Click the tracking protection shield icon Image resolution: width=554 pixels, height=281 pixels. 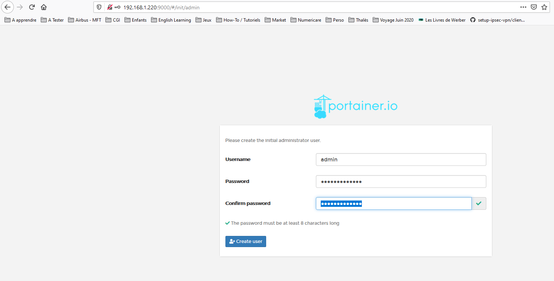pos(99,7)
